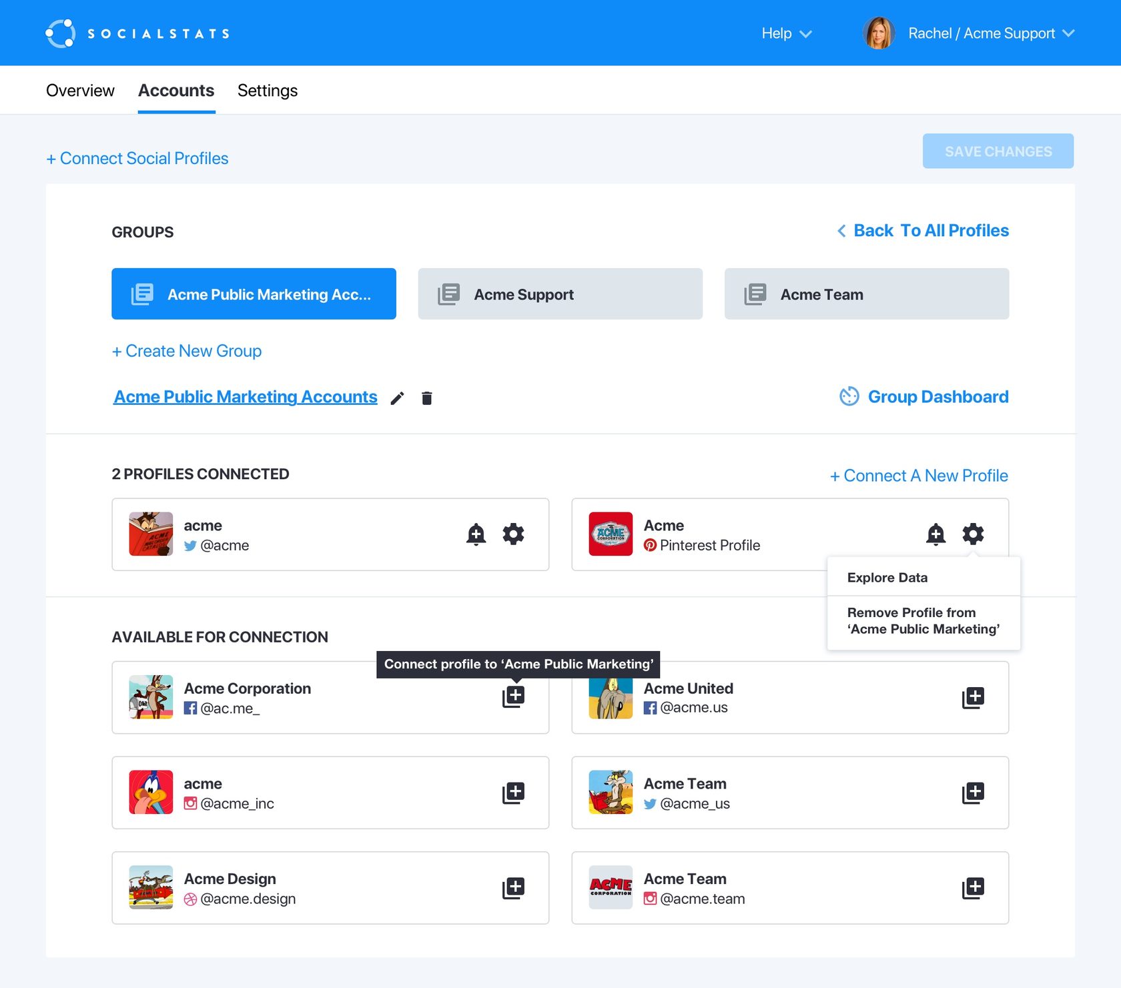The width and height of the screenshot is (1121, 988).
Task: Connect Acme United @acme.us with plus icon
Action: point(973,698)
